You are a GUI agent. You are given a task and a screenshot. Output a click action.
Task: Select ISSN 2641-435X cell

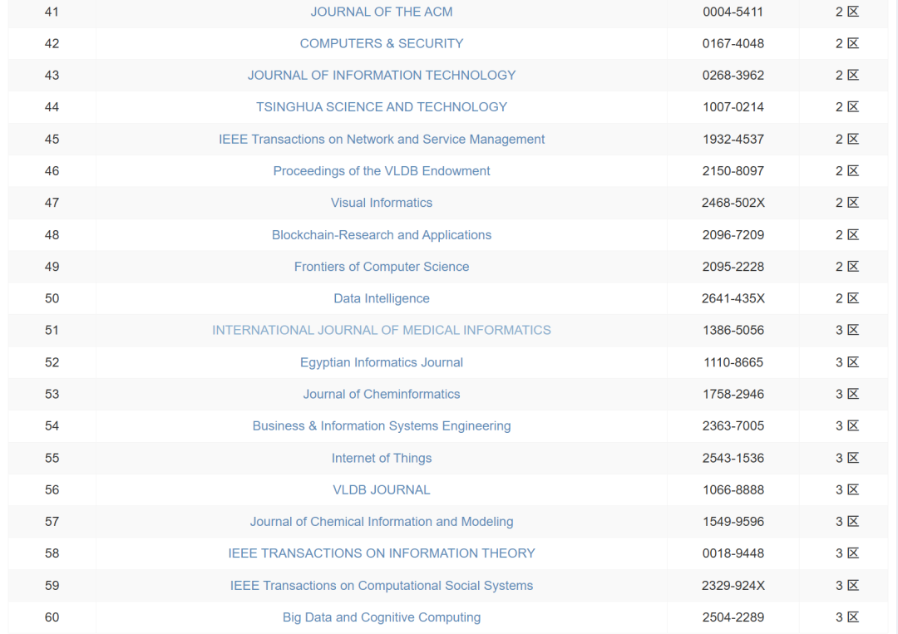(x=733, y=298)
